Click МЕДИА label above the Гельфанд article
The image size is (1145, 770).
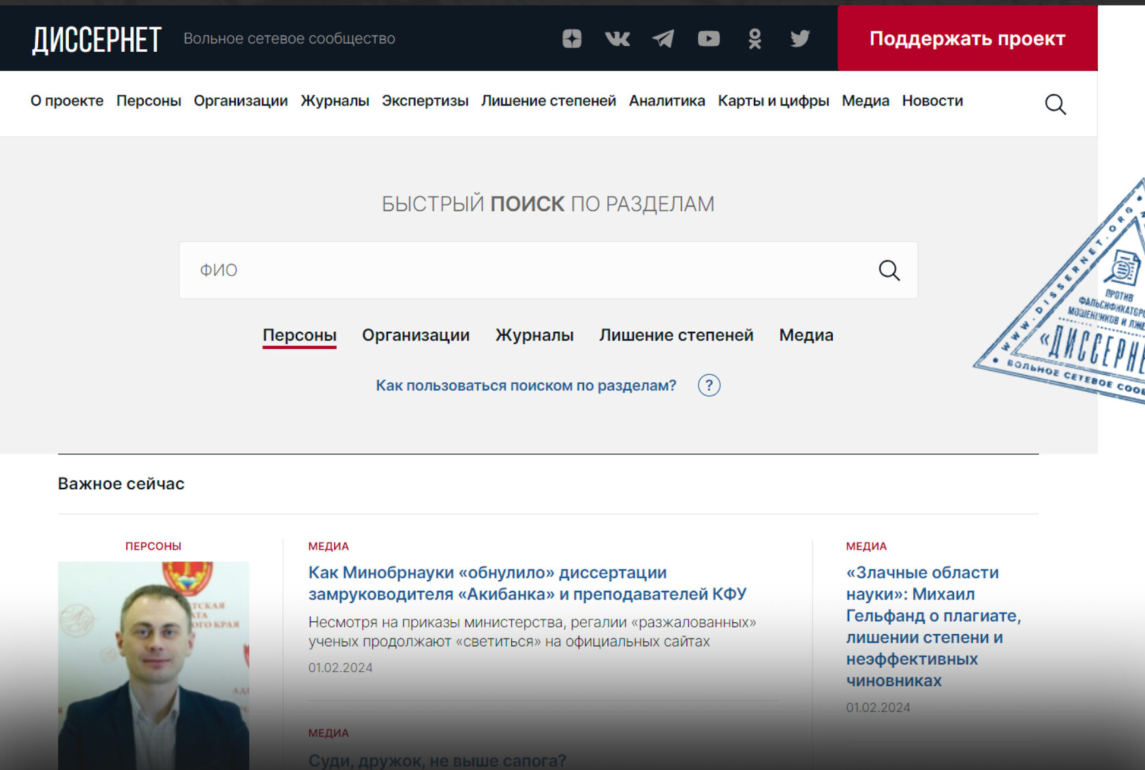pyautogui.click(x=866, y=546)
